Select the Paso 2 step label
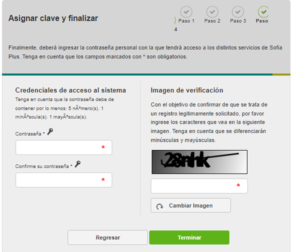Viewport: 297px width, 252px height. 212,21
